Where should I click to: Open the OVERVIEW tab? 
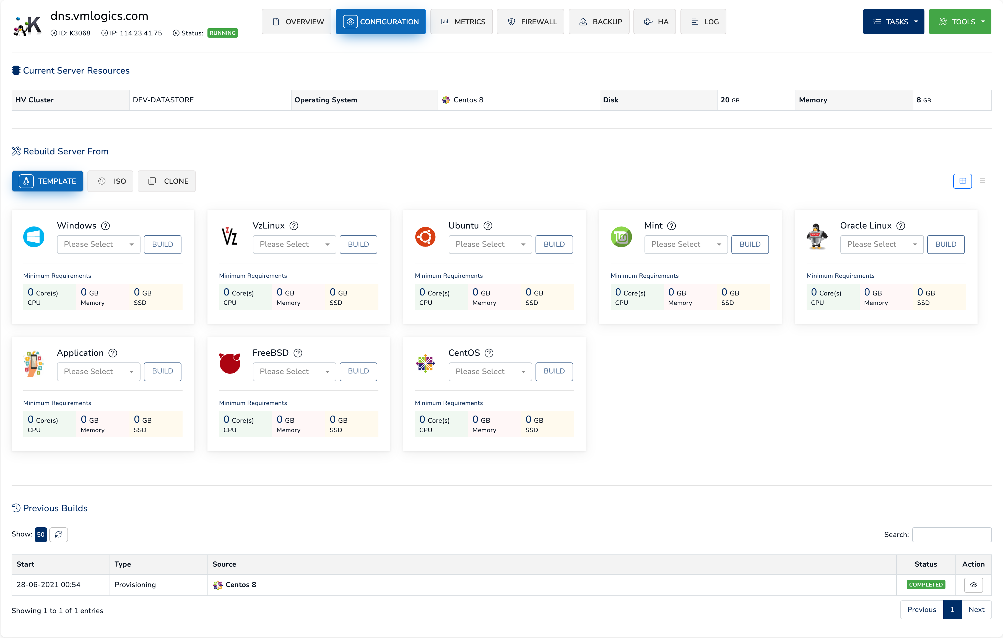[x=297, y=22]
